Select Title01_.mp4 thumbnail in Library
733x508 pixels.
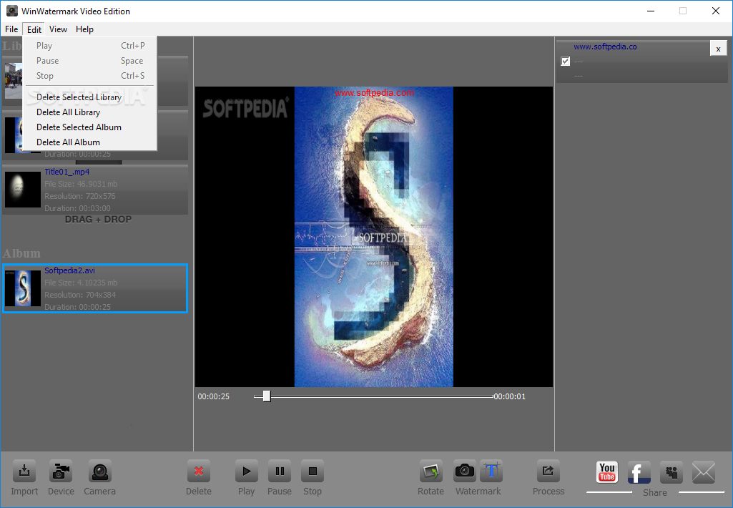(23, 190)
